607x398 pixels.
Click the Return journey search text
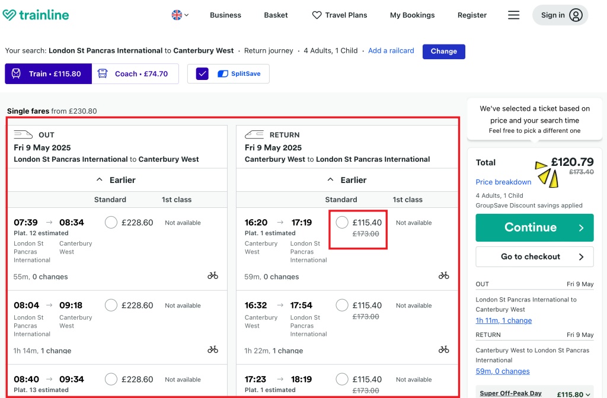[269, 51]
